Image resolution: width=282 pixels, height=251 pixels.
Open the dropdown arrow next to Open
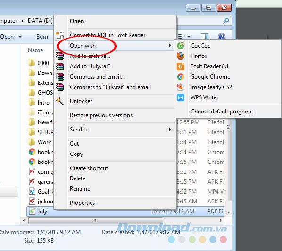pos(20,37)
